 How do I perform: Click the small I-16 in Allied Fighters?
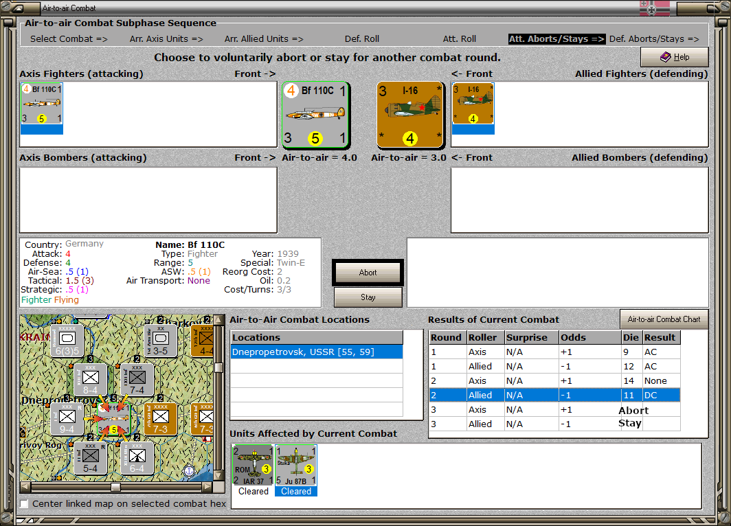click(473, 104)
